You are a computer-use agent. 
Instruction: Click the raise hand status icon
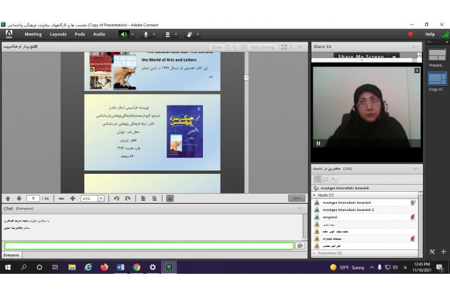click(189, 35)
